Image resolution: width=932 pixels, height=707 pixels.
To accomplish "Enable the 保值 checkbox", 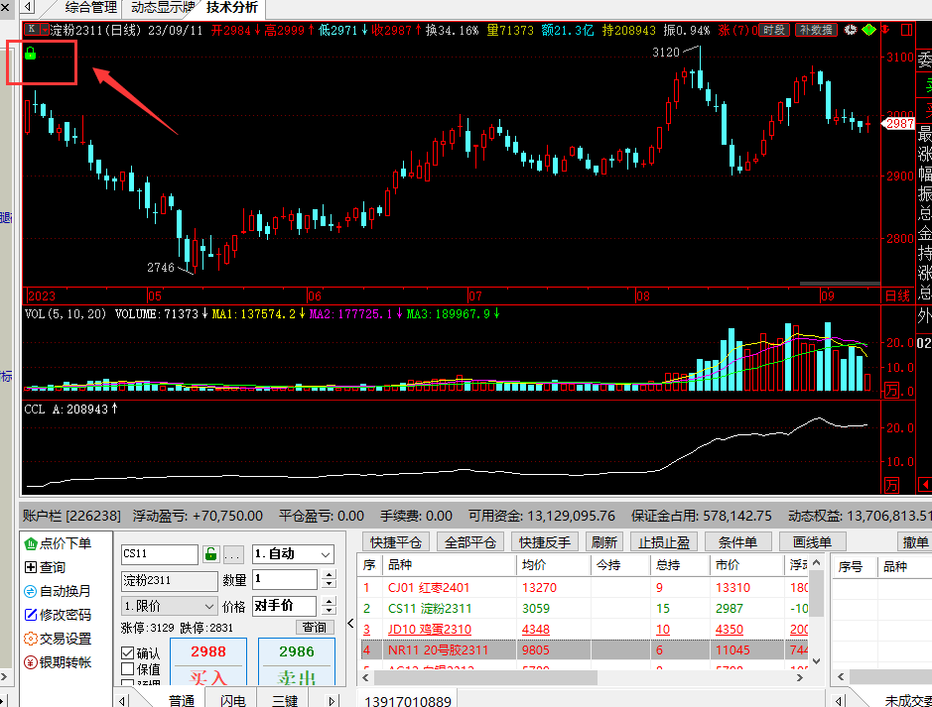I will tap(127, 669).
